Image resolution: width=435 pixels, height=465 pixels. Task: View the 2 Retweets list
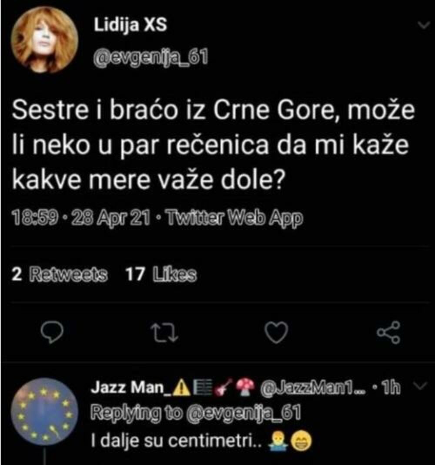[x=60, y=274]
